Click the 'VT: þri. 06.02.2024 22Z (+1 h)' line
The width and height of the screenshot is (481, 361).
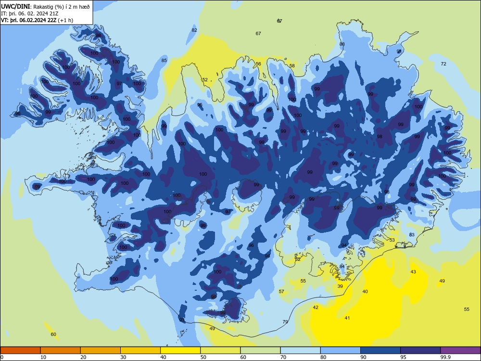[x=37, y=20]
